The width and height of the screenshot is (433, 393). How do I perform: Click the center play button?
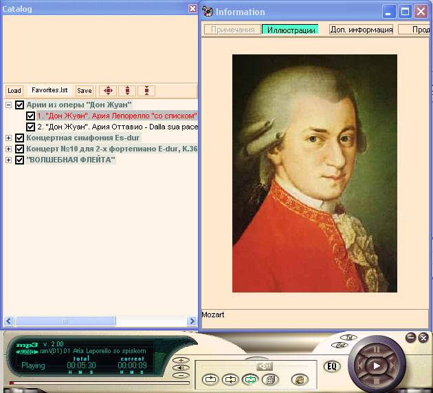coord(377,366)
